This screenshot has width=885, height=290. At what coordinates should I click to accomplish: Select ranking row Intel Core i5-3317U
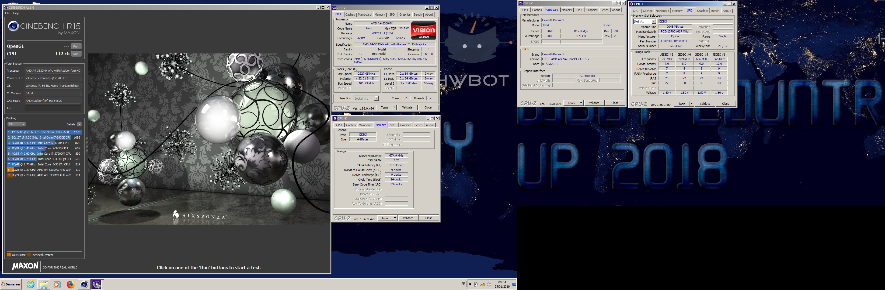(x=44, y=164)
